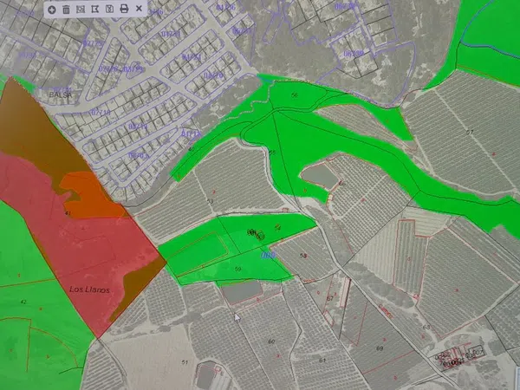
Task: Click the orange highlighted zone
Action: coord(87,195)
